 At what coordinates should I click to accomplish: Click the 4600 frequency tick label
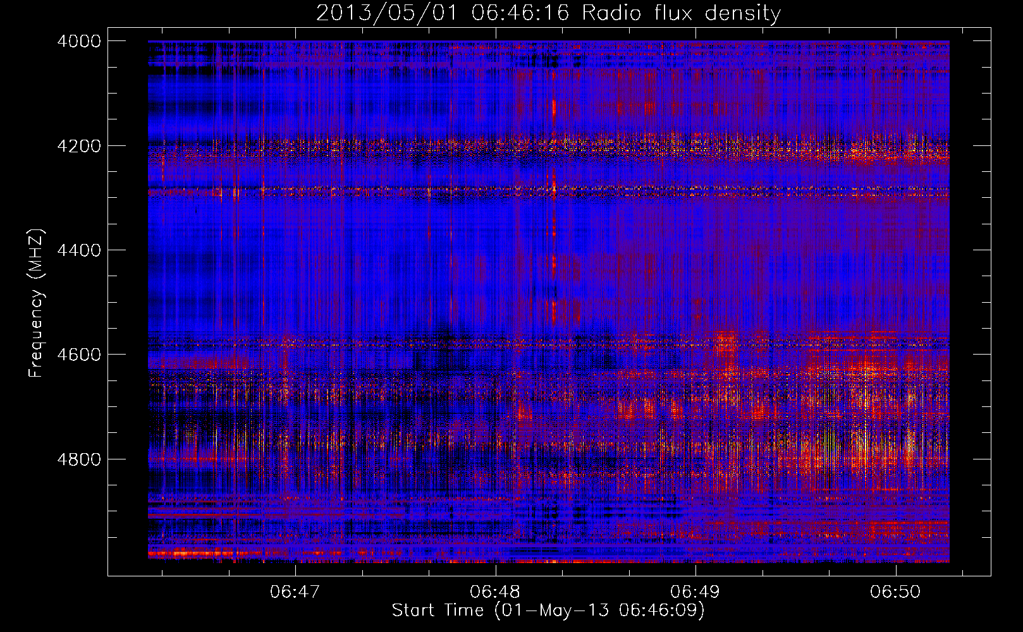[x=79, y=355]
